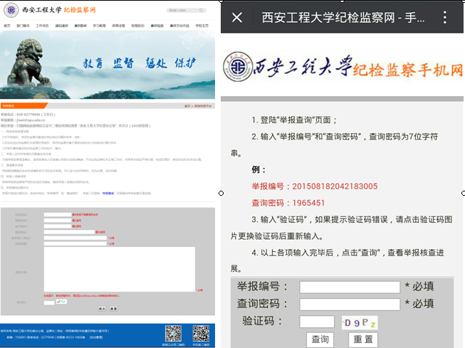Open 工作动态 in the navigation bar
The image size is (465, 348).
[42, 26]
